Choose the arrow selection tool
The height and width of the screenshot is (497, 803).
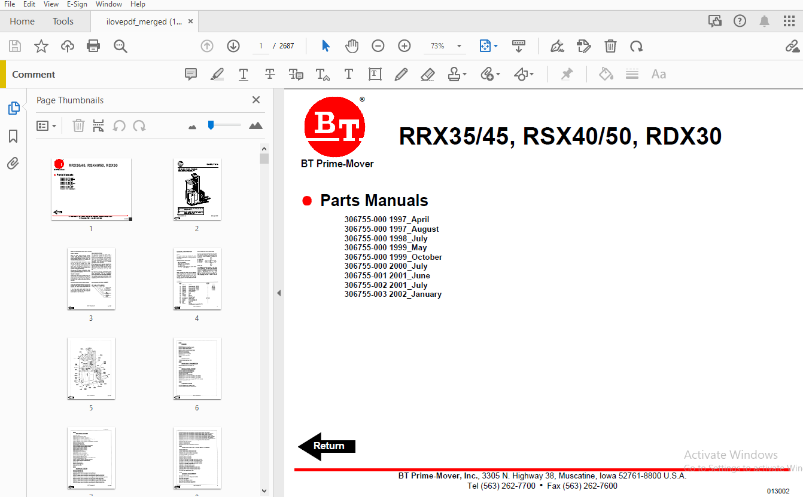coord(326,46)
